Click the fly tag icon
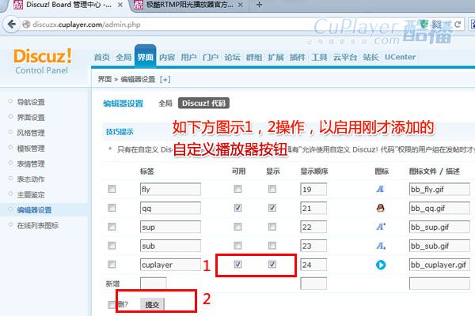Screen dimensions: 475x316 [380, 189]
